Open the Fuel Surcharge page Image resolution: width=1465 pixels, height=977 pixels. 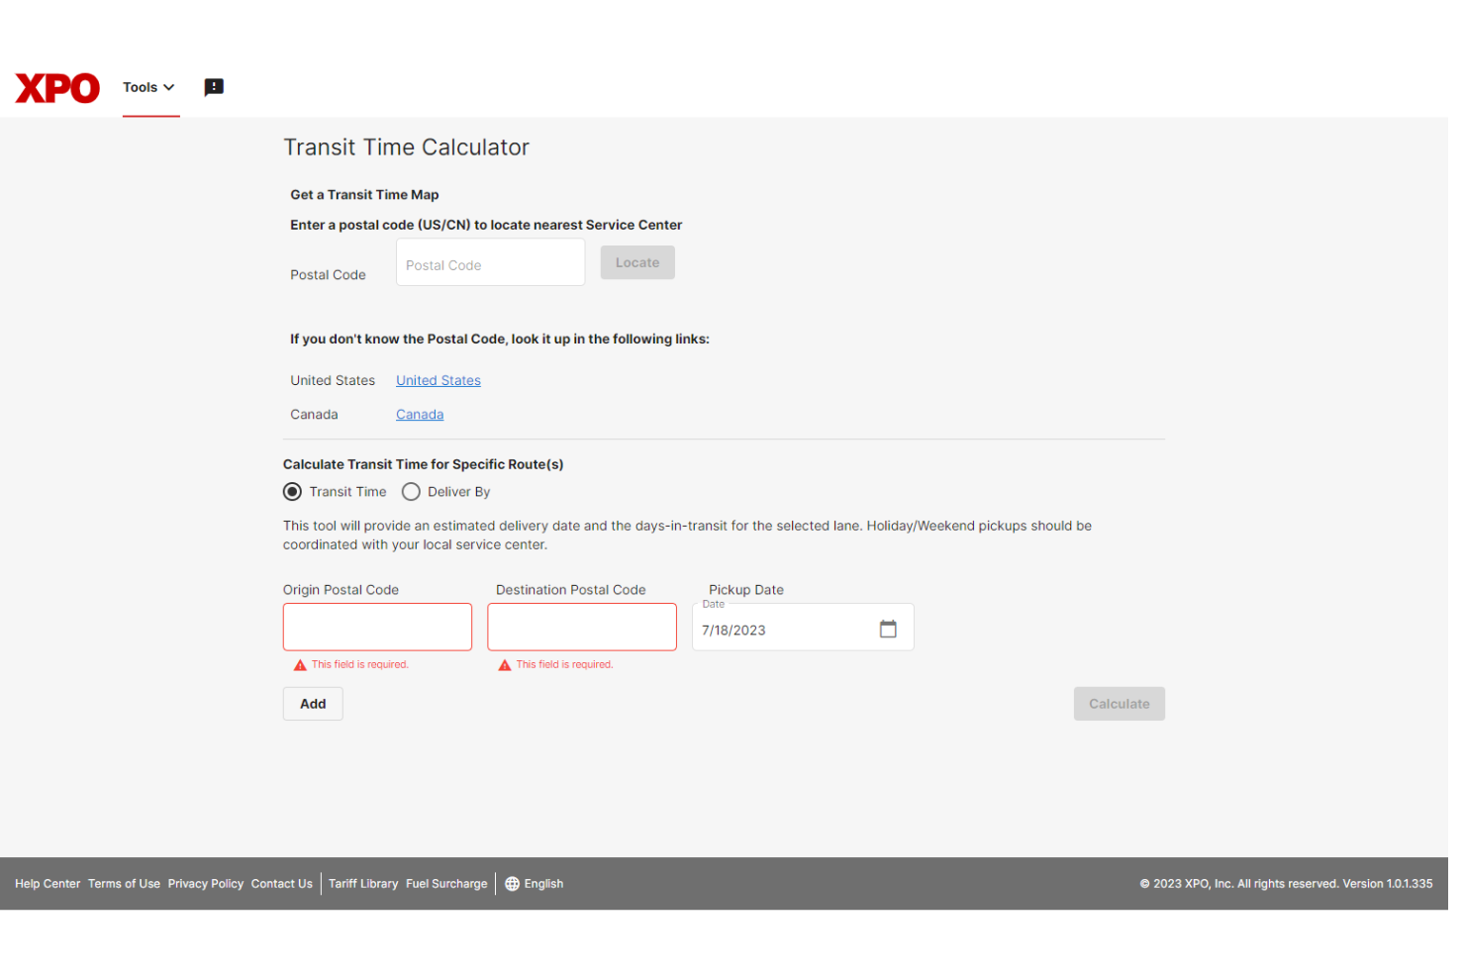click(x=445, y=883)
